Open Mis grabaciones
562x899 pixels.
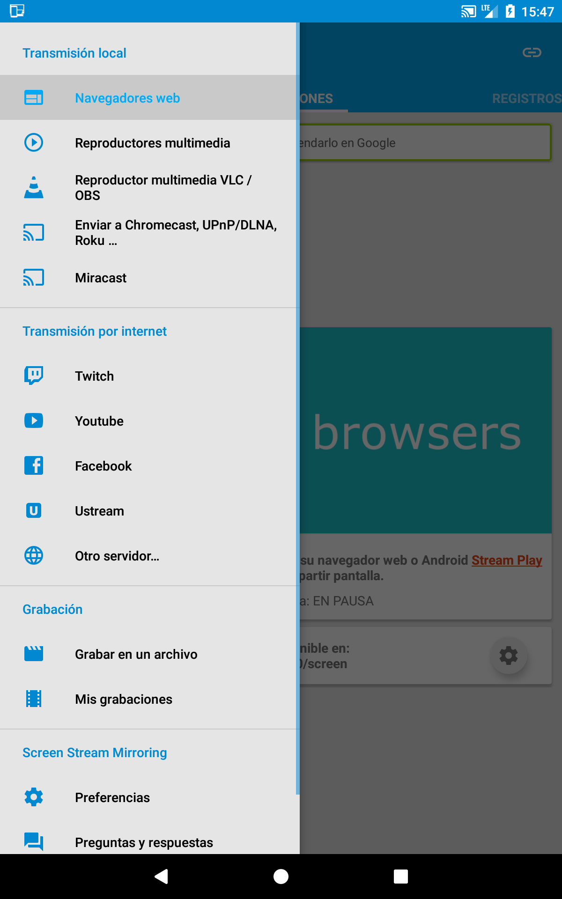point(150,699)
